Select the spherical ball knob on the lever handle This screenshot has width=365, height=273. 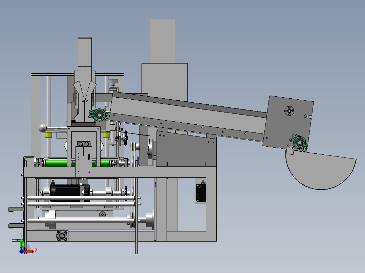(43, 128)
